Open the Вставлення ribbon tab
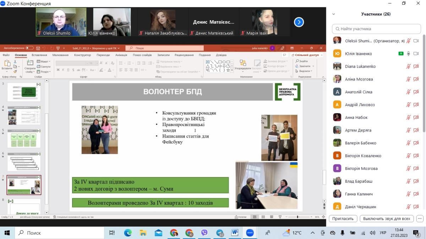 click(x=39, y=55)
